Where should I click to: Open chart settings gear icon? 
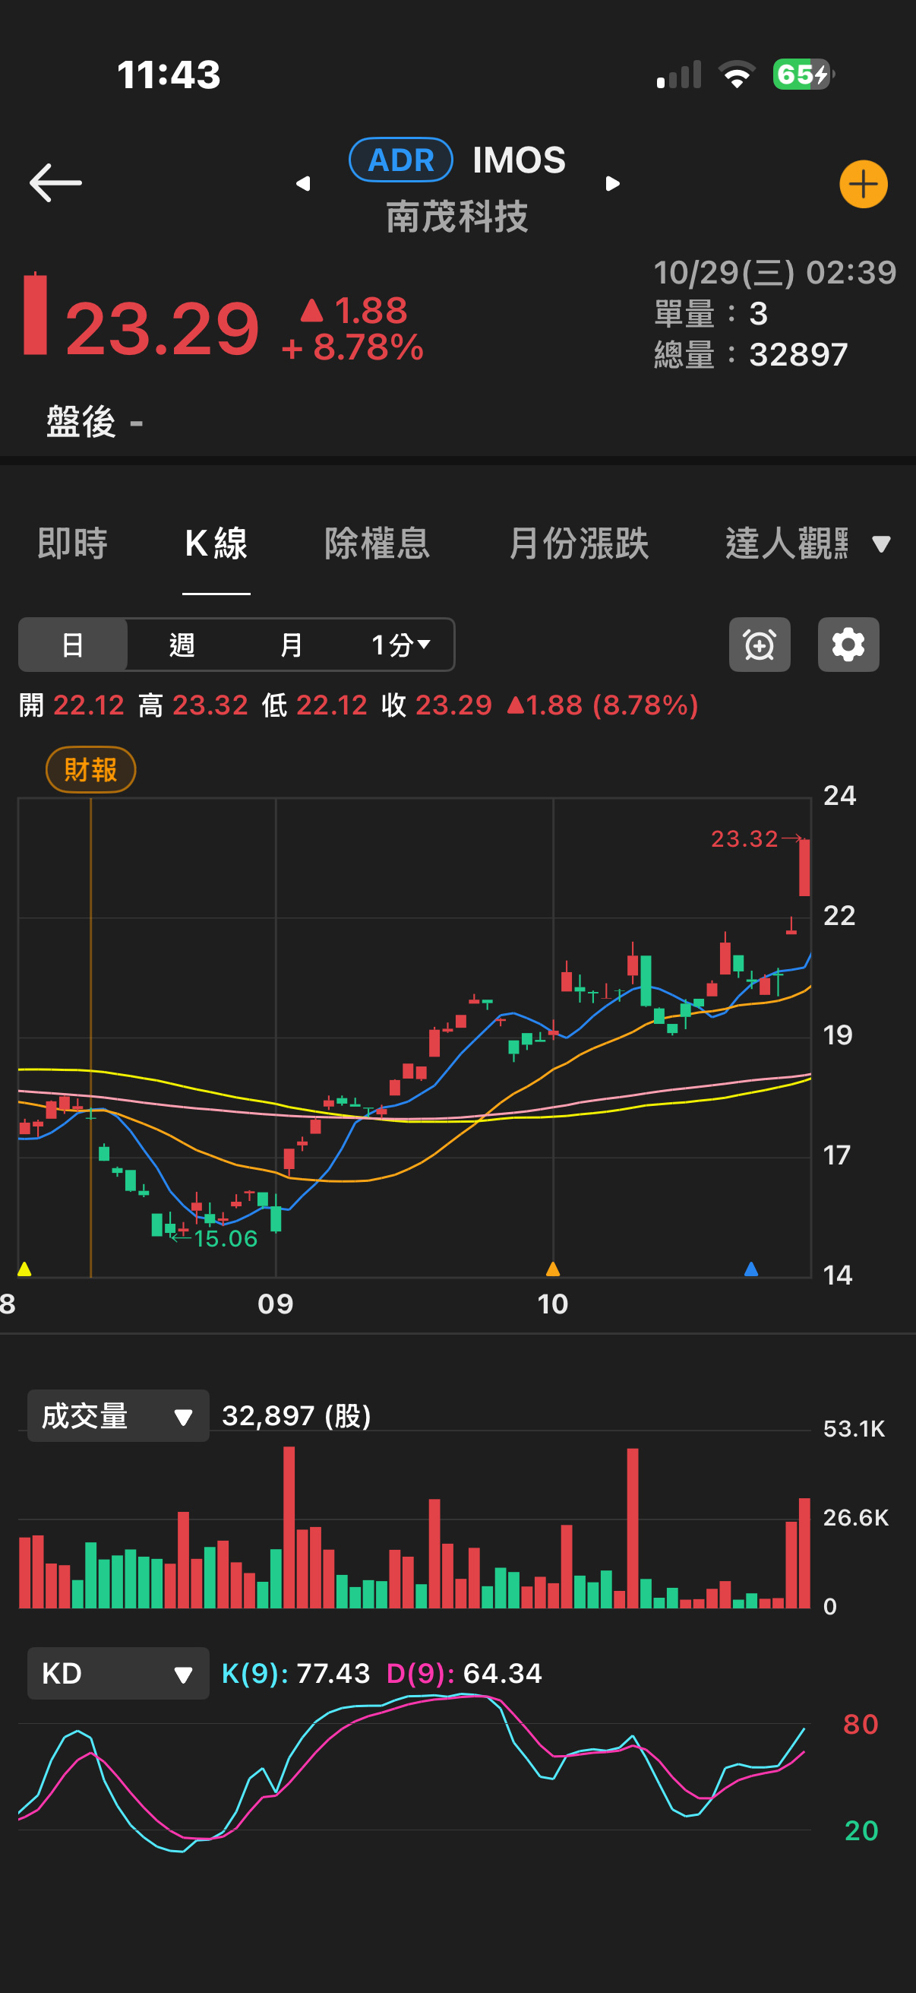848,645
